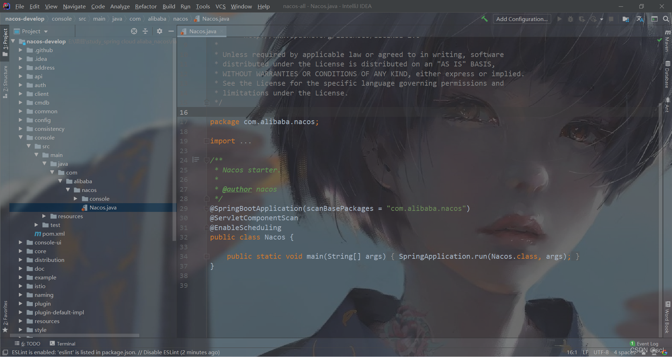Viewport: 672px width, 357px height.
Task: Click the Run with Coverage icon
Action: (x=582, y=19)
